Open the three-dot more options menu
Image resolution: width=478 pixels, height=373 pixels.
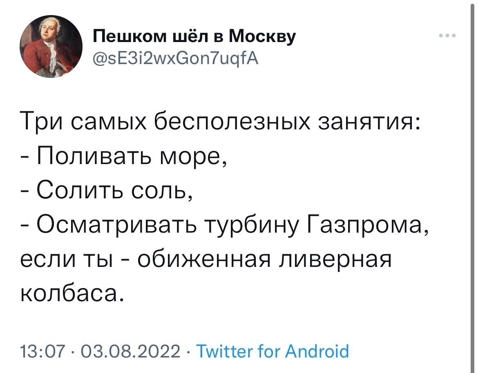tap(447, 36)
